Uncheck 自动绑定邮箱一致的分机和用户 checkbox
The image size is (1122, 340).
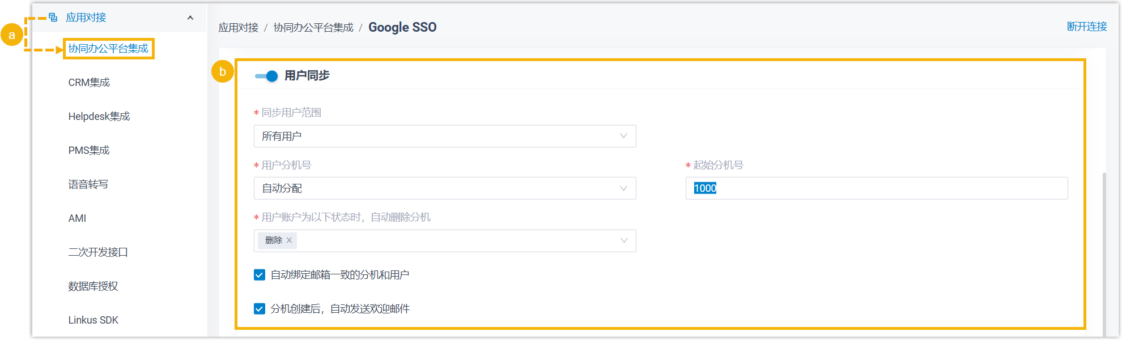(x=260, y=275)
